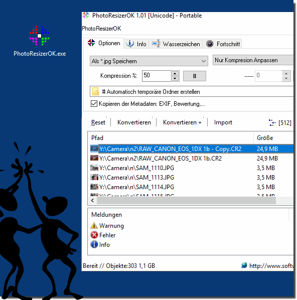
Task: Open the 'Nur Kompresion Anpassen' dropdown
Action: click(253, 60)
